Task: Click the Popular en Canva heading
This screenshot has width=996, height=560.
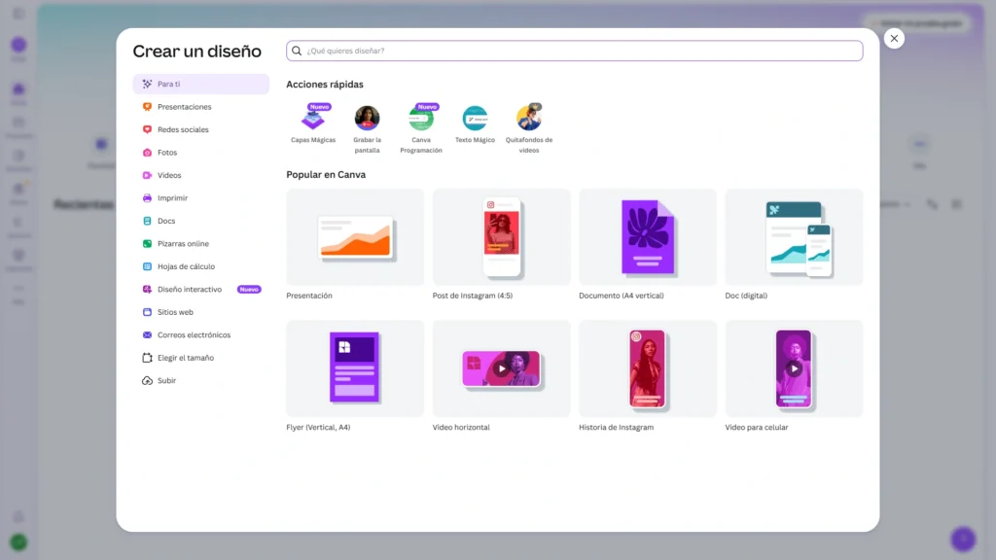Action: (326, 175)
